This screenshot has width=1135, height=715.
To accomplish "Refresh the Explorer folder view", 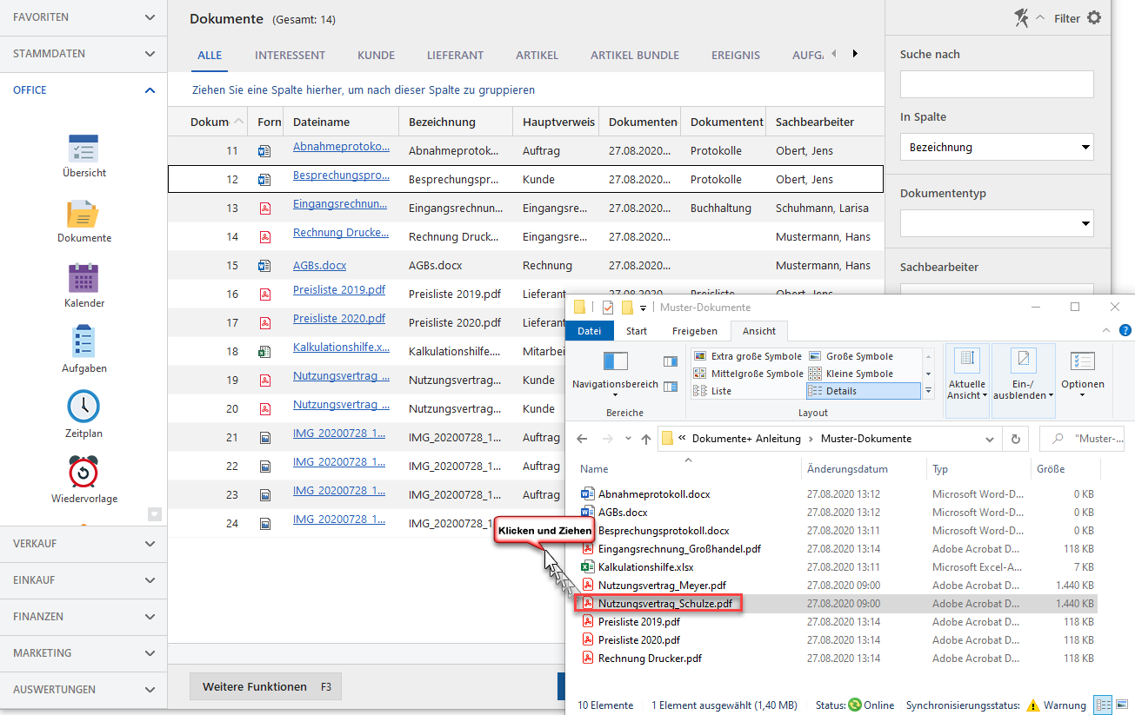I will pos(1015,439).
